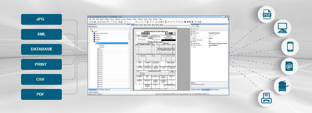Open the Zoom percentage dropdown
This screenshot has width=312, height=113.
coord(111,22)
